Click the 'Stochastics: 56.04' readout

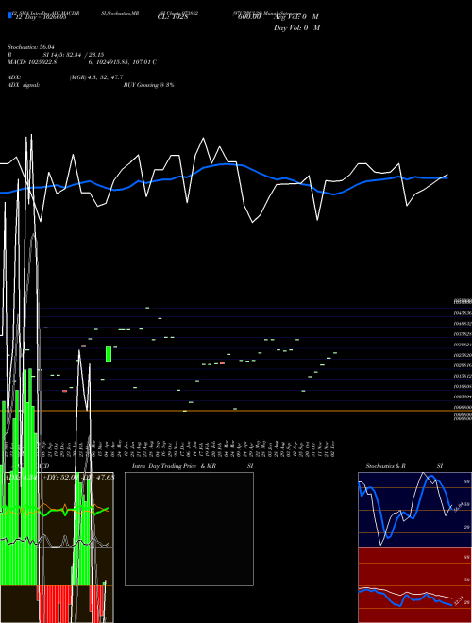(x=31, y=47)
